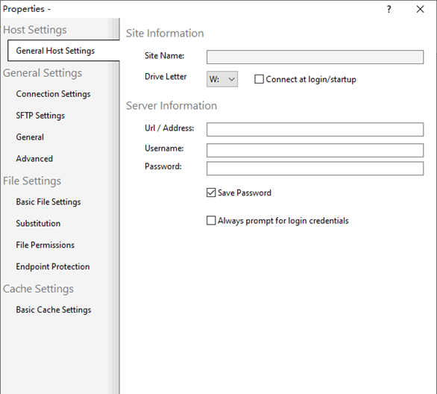Click the Site Name field
The width and height of the screenshot is (437, 394).
pyautogui.click(x=315, y=57)
